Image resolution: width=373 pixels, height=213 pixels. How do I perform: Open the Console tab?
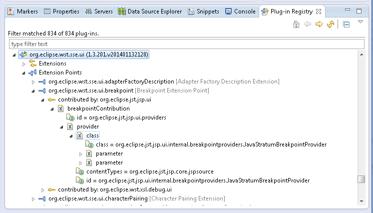(x=241, y=11)
